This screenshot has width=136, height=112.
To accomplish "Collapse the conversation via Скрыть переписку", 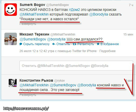I will coord(36,44).
